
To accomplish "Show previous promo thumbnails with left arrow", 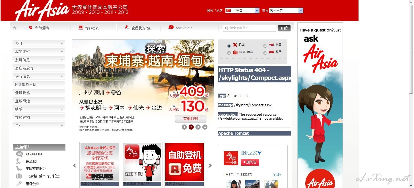I will pyautogui.click(x=75, y=166).
